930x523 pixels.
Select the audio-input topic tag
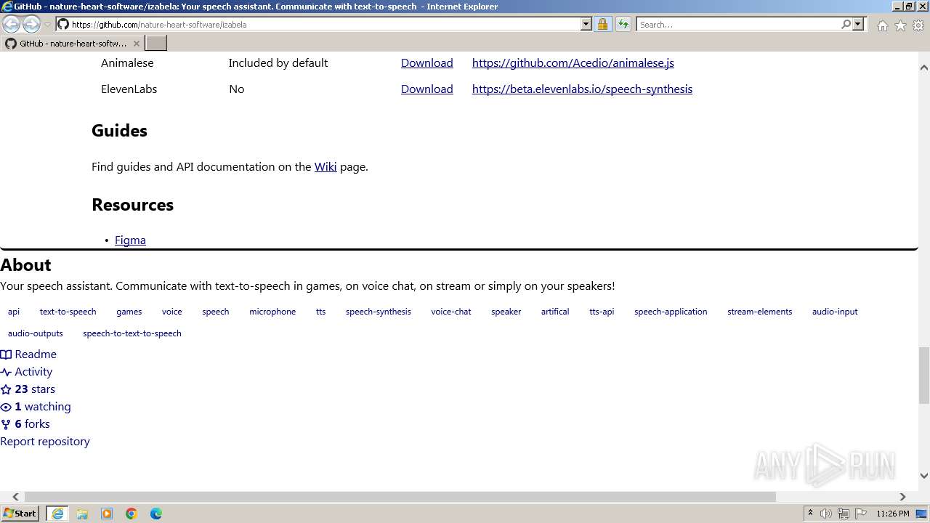pyautogui.click(x=835, y=312)
